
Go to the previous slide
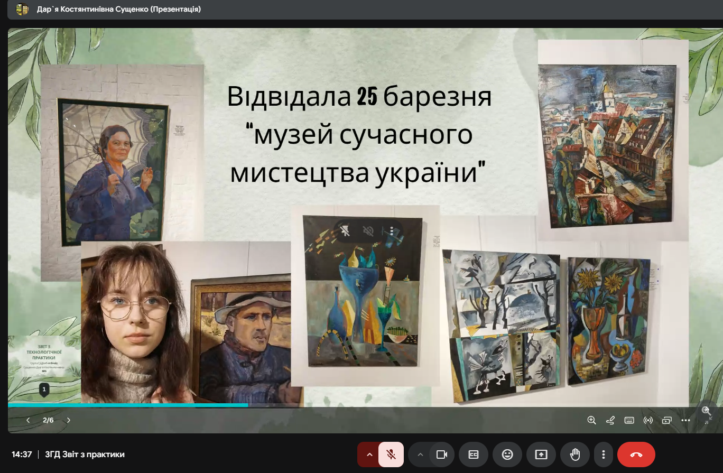[x=29, y=421]
